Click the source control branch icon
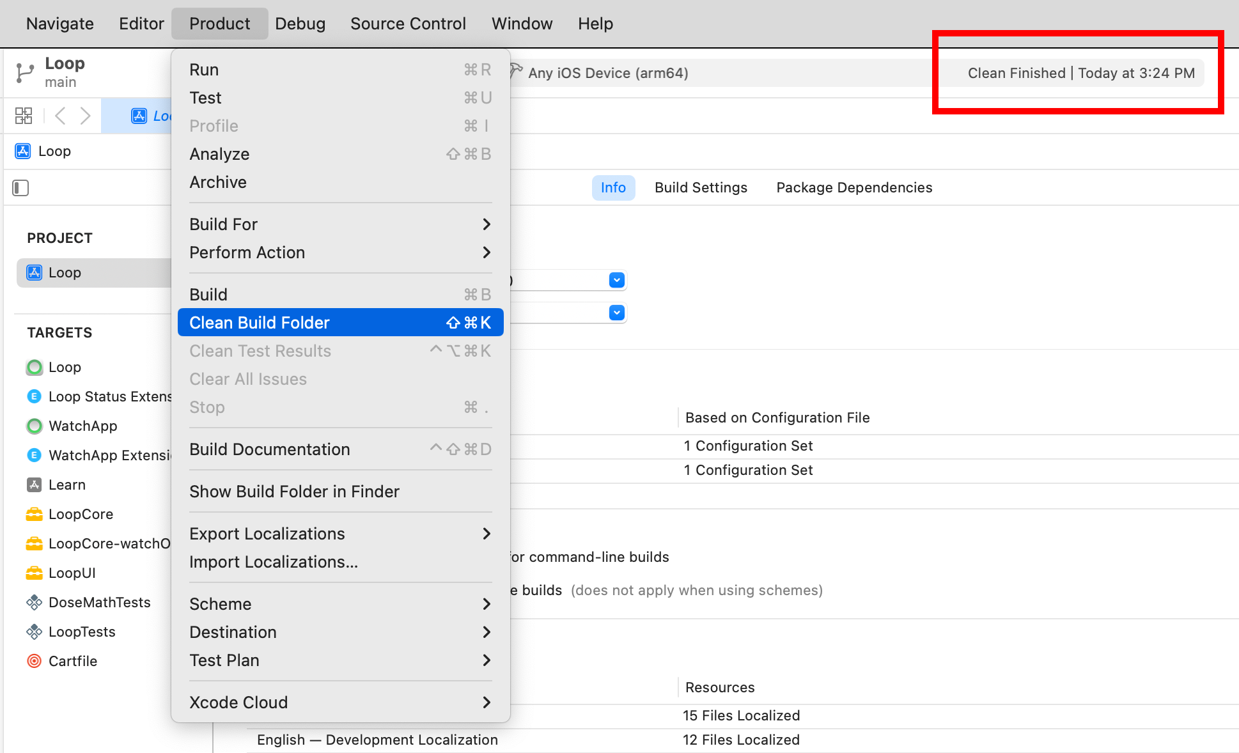This screenshot has height=753, width=1239. [x=24, y=72]
